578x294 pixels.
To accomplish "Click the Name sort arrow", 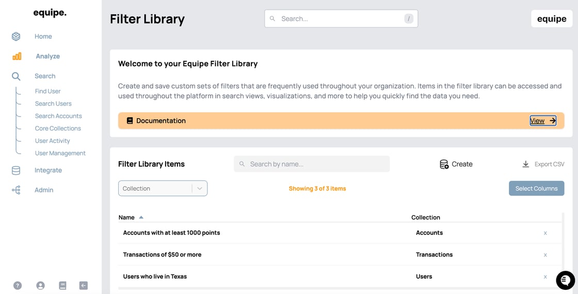I will coord(141,217).
